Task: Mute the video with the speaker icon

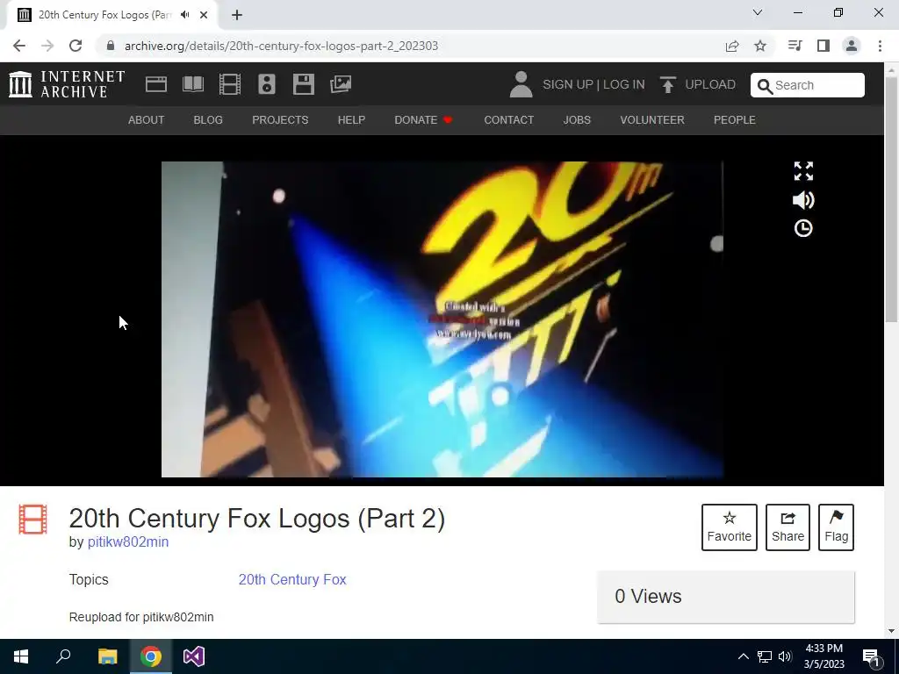Action: point(803,200)
